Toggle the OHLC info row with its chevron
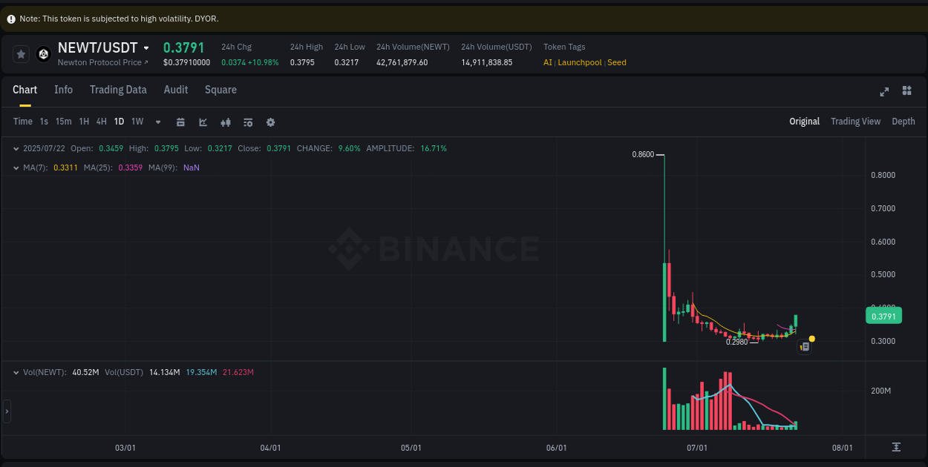The width and height of the screenshot is (928, 467). pyautogui.click(x=16, y=148)
